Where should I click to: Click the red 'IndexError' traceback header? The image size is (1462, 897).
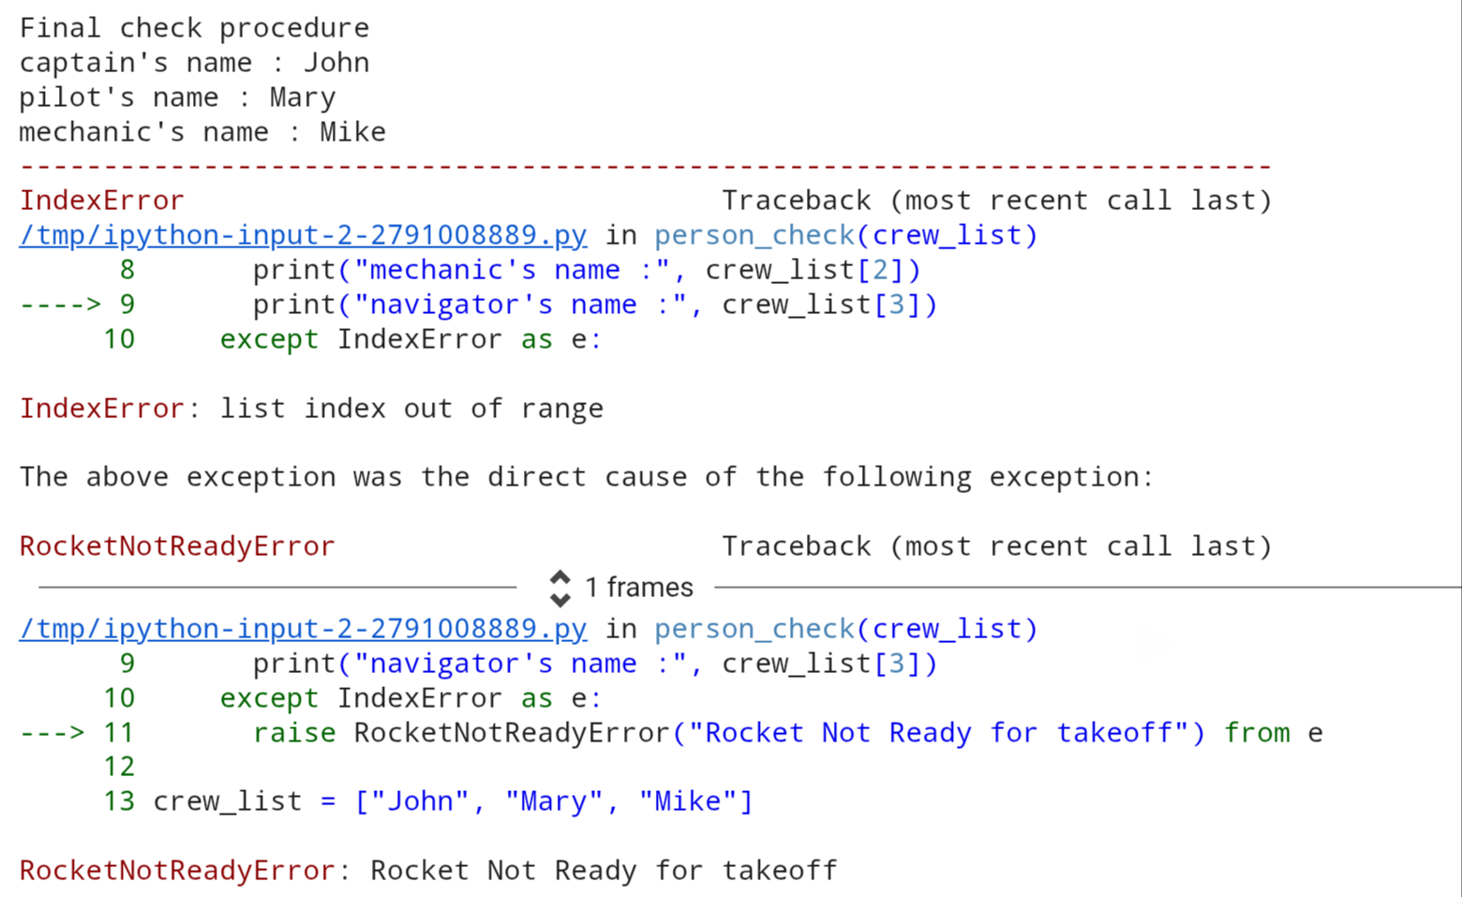point(102,201)
